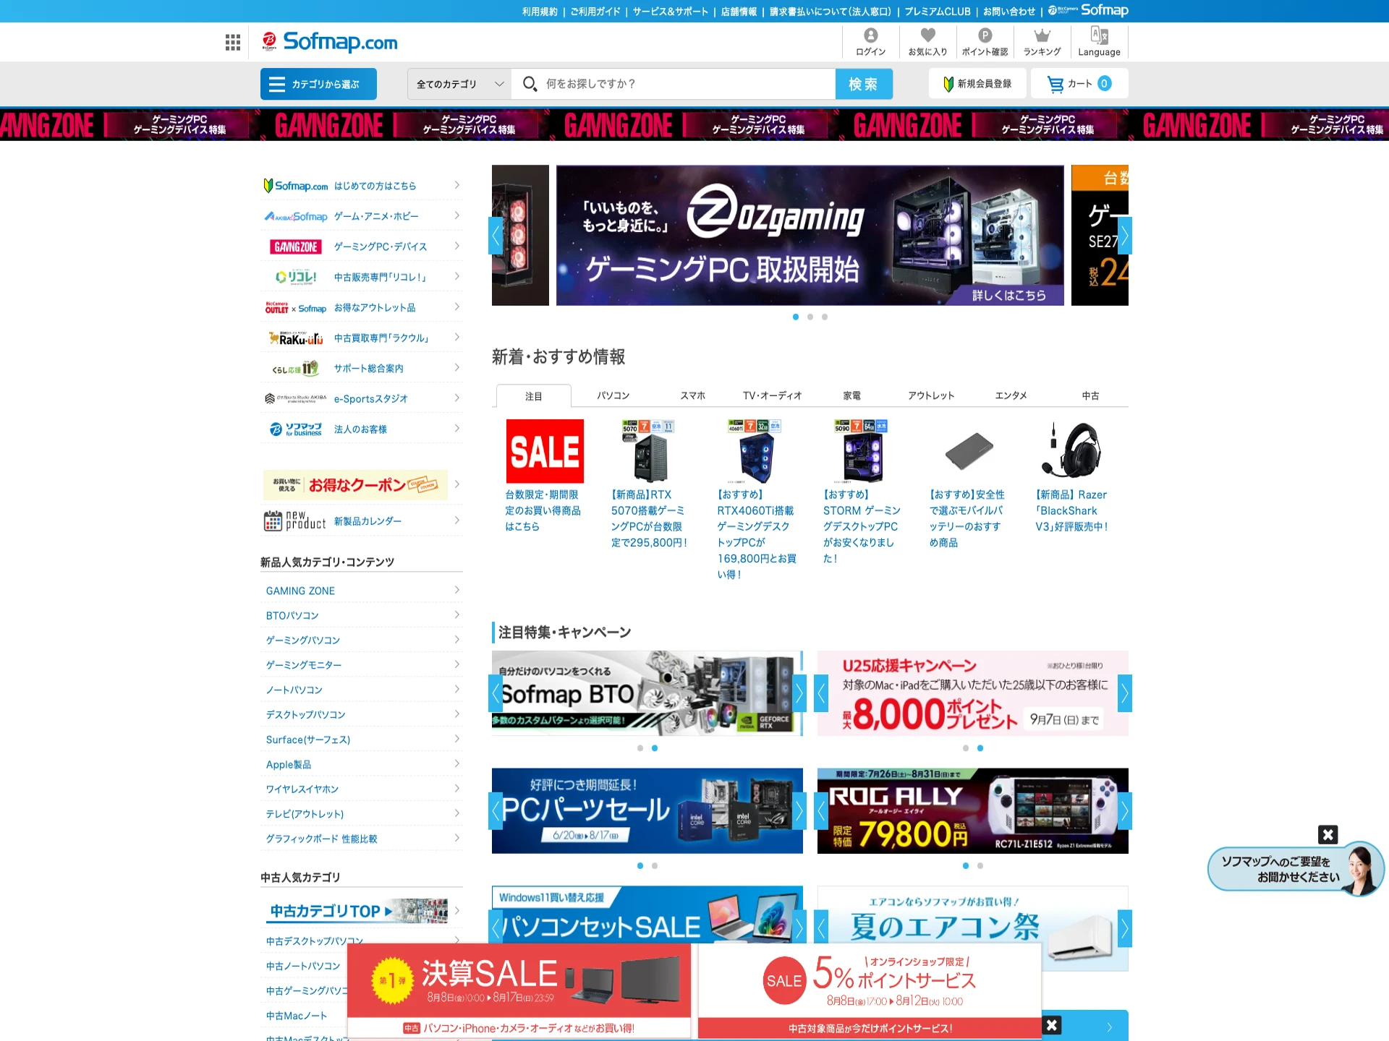Click new member registration (新規会員登録)

pyautogui.click(x=977, y=84)
